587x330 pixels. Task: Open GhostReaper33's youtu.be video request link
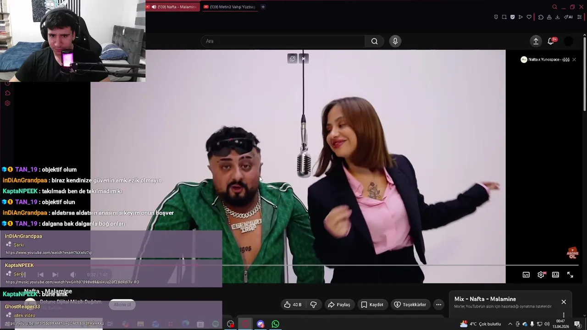point(55,323)
